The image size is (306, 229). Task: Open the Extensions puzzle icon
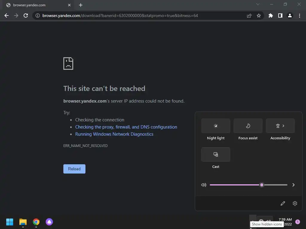(x=271, y=16)
